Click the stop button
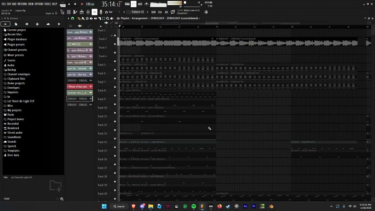This screenshot has width=375, height=211. (75, 4)
